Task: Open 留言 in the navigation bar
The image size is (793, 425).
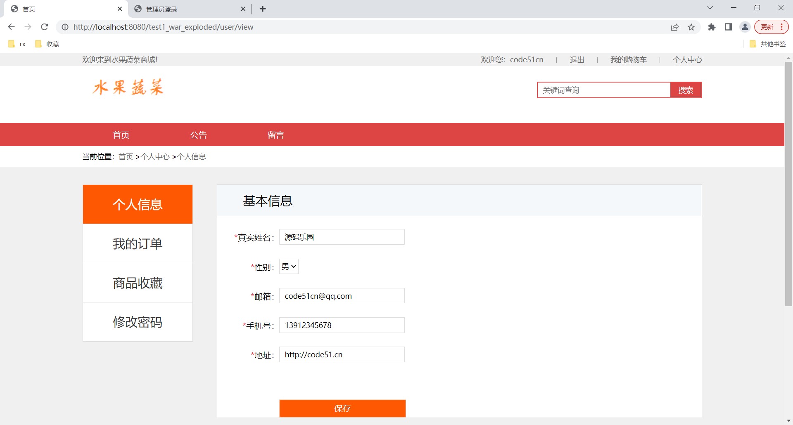Action: [276, 135]
